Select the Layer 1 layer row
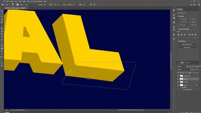Screen dimensions: 201x113 189,79
